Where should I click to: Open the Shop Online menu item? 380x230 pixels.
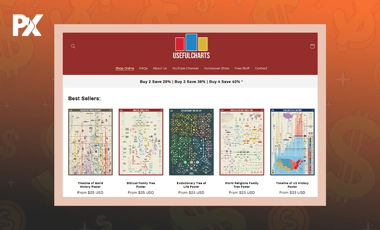125,68
